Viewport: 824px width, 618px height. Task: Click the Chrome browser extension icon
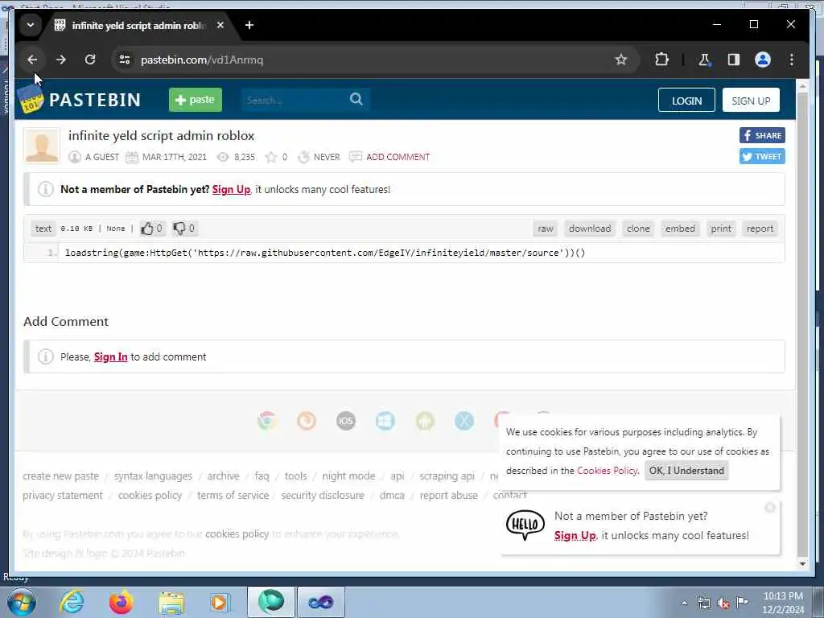[x=267, y=421]
